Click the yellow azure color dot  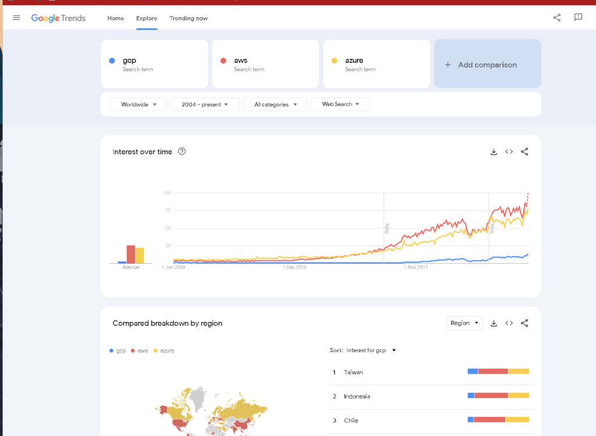[x=335, y=61]
